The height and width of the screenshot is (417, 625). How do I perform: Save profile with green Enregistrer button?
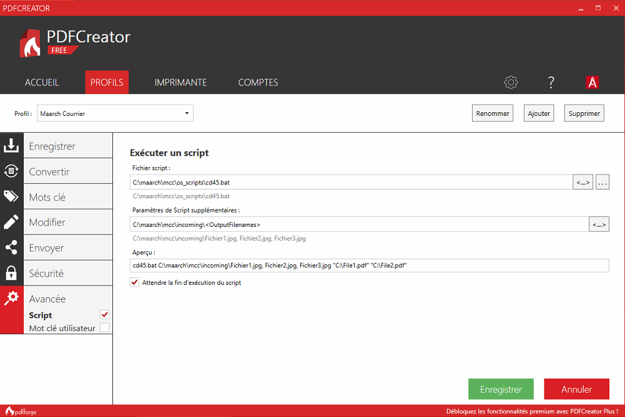pyautogui.click(x=501, y=389)
